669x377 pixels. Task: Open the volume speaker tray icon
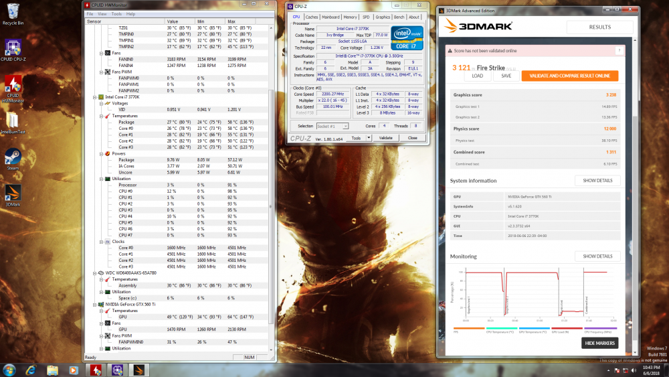[634, 370]
